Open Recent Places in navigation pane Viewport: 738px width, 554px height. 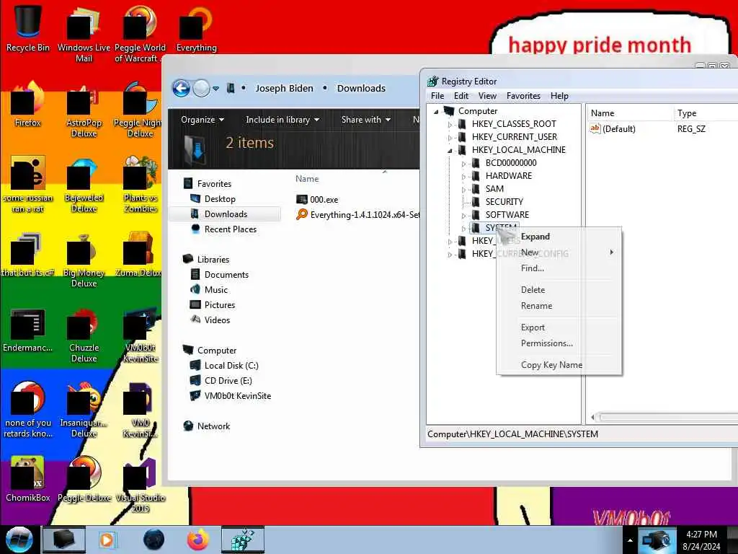(230, 229)
